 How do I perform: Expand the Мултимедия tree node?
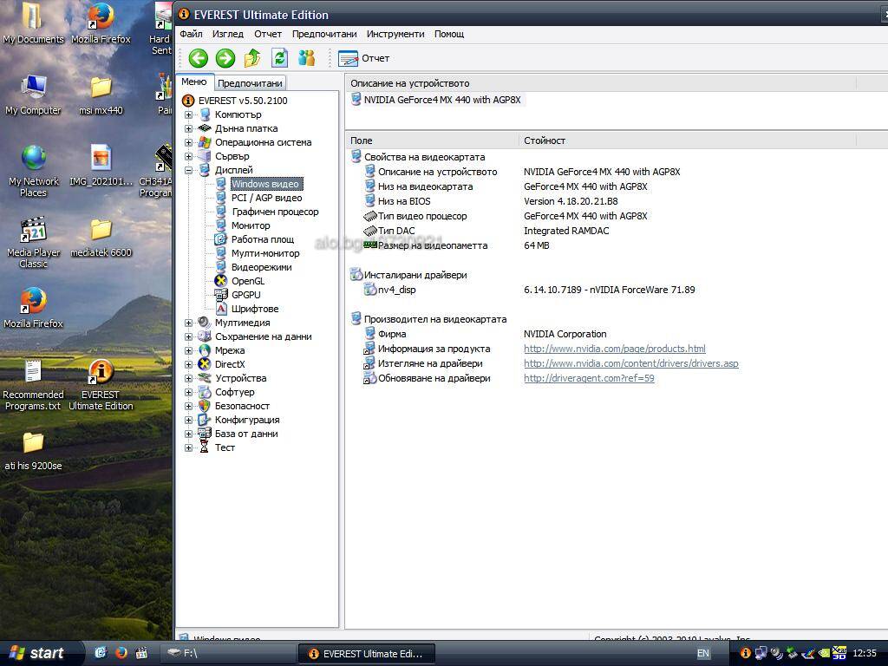189,323
